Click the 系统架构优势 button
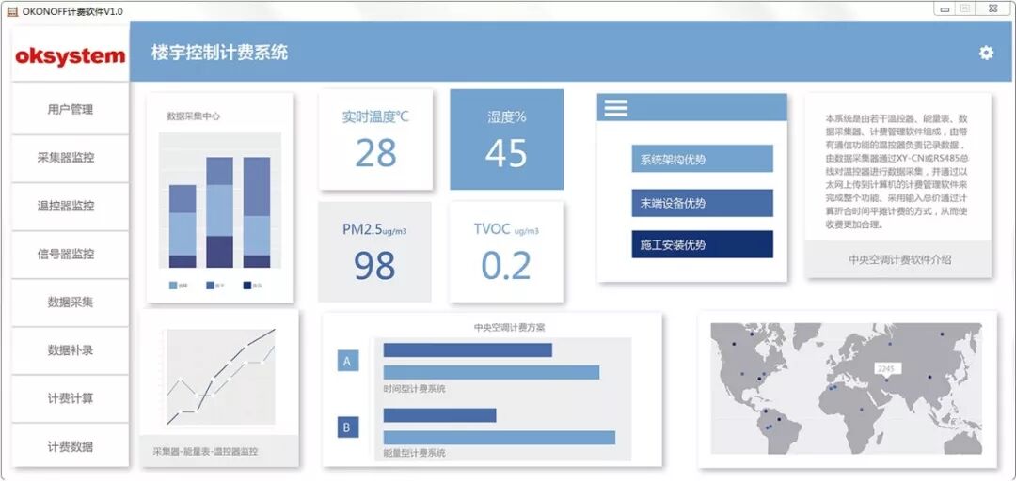This screenshot has height=481, width=1016. 703,159
